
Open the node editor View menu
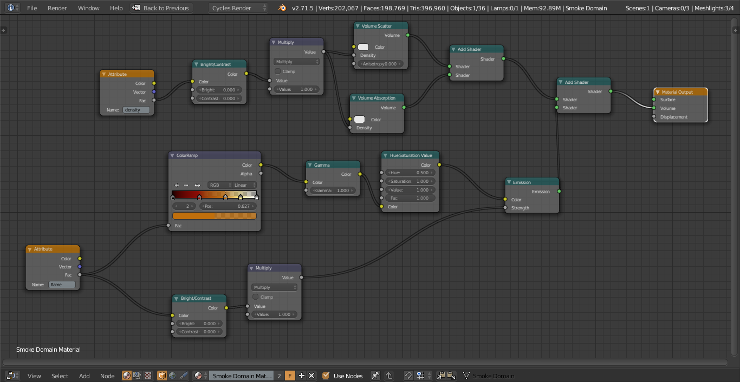coord(34,376)
